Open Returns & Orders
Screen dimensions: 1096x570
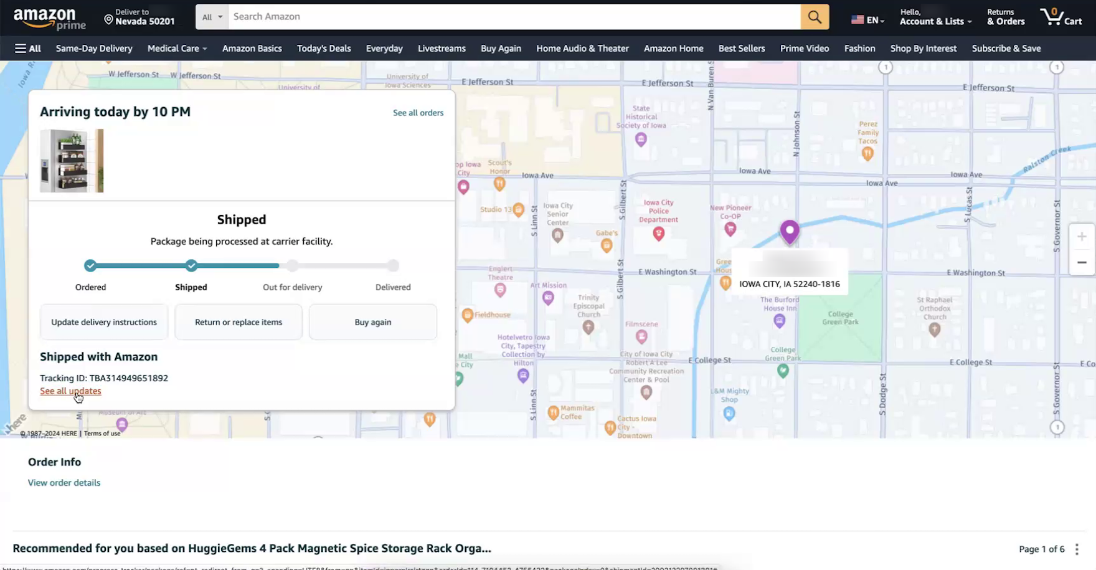pyautogui.click(x=1006, y=17)
